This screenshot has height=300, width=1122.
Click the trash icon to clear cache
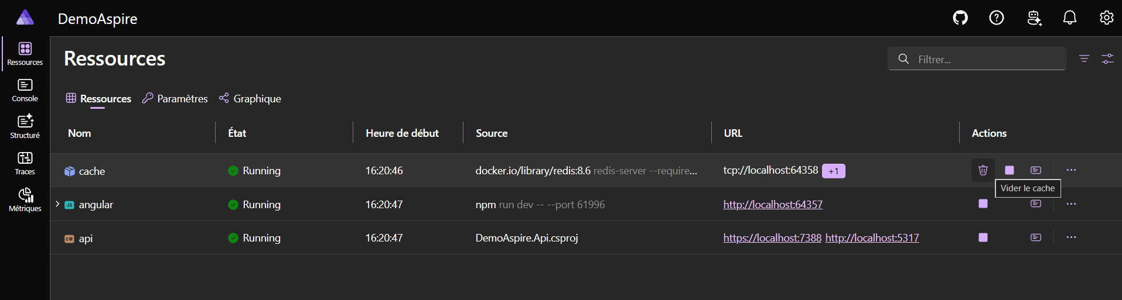click(x=983, y=170)
